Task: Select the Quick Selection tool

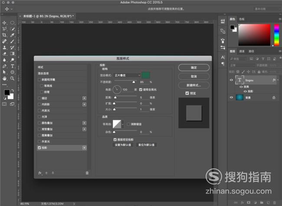Action: [x=12, y=29]
